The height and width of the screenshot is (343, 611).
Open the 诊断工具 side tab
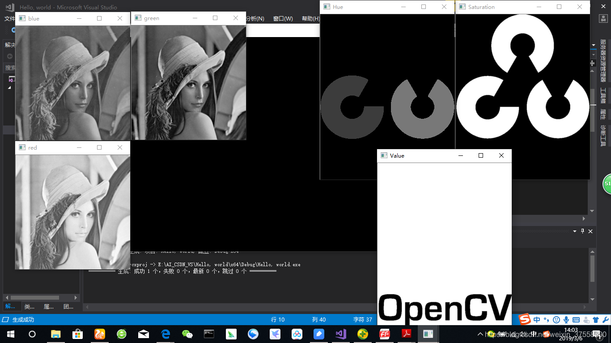click(603, 136)
